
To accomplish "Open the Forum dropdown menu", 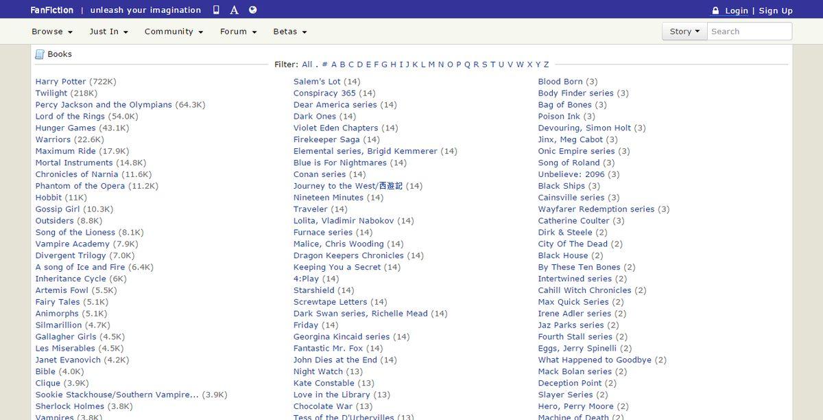I will coord(238,32).
